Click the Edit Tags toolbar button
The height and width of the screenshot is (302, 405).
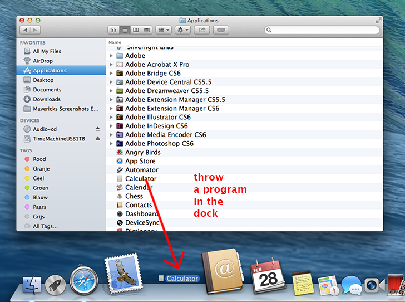[x=221, y=30]
